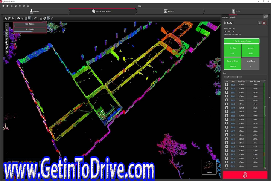Check the lock box for Link 66
The image size is (271, 181).
pos(227,115)
